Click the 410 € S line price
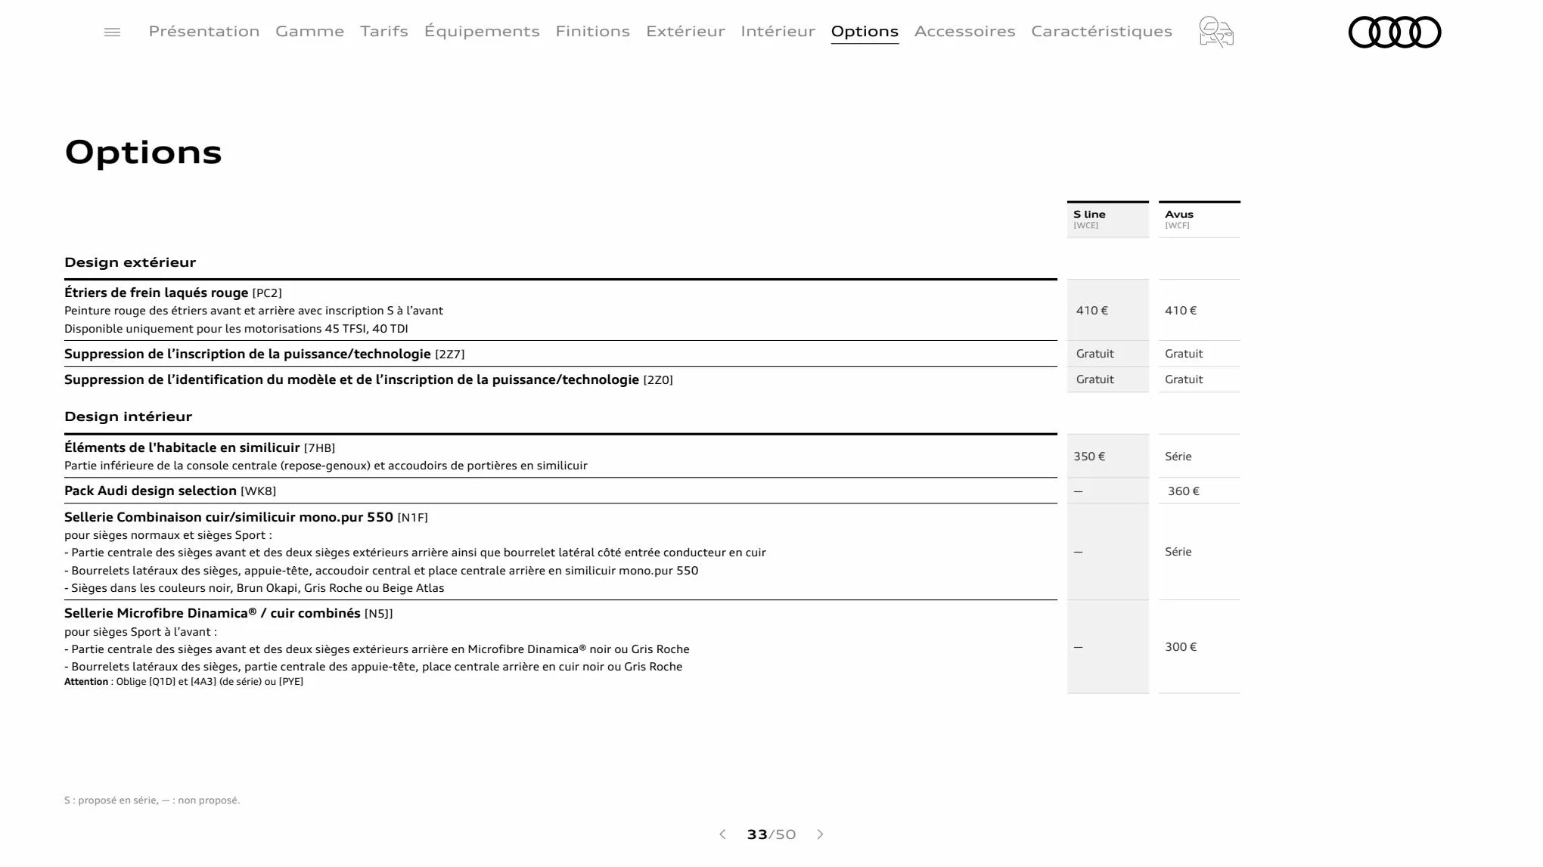Screen dimensions: 1543x867 [1092, 311]
